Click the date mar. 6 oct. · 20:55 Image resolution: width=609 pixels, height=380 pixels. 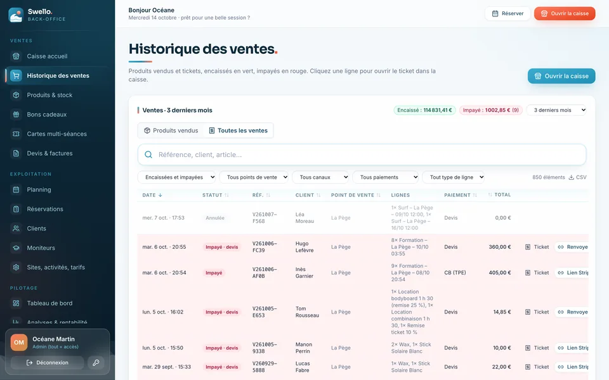click(164, 247)
